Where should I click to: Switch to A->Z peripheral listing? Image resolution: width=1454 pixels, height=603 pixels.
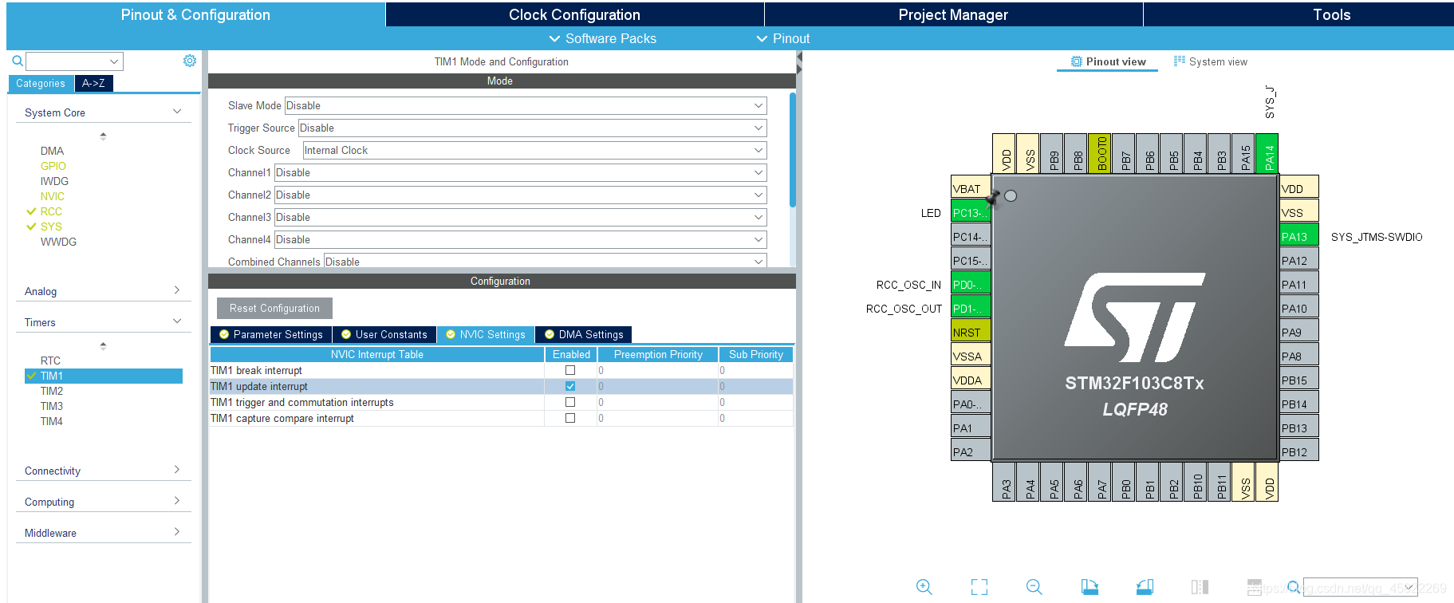pos(93,83)
